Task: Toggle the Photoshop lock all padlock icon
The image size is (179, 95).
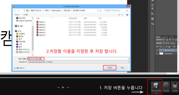Action: tap(169, 47)
